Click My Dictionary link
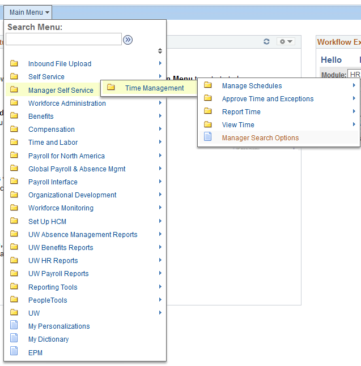 point(48,339)
